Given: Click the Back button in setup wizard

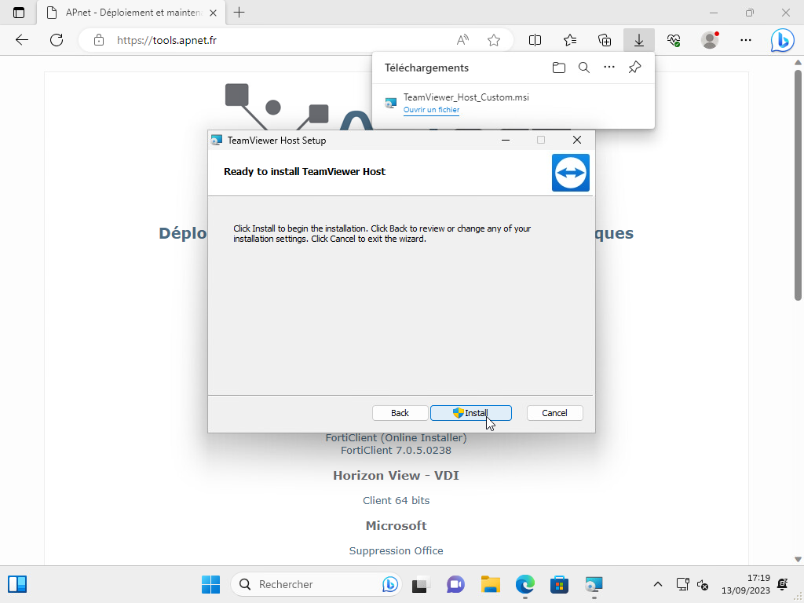Looking at the screenshot, I should coord(400,413).
